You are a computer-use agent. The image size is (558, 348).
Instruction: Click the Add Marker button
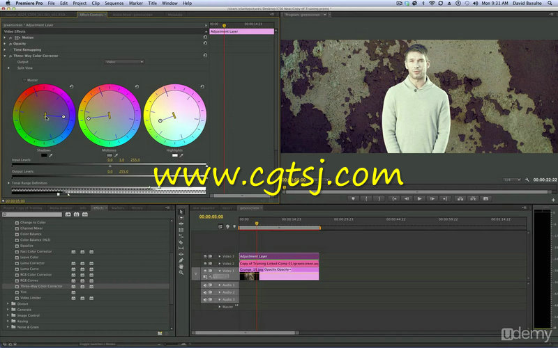[353, 198]
